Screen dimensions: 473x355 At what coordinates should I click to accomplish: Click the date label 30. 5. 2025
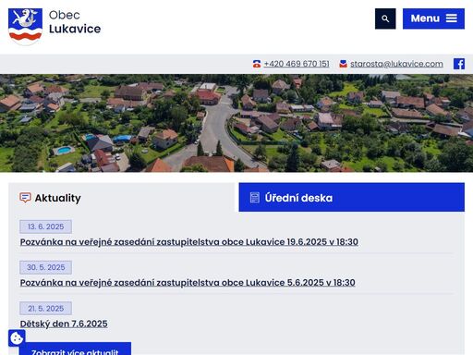(x=46, y=267)
